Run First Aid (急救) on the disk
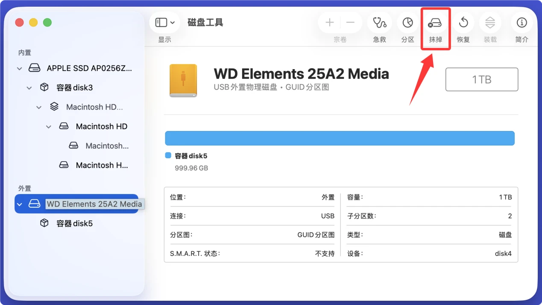The height and width of the screenshot is (305, 542). click(379, 23)
